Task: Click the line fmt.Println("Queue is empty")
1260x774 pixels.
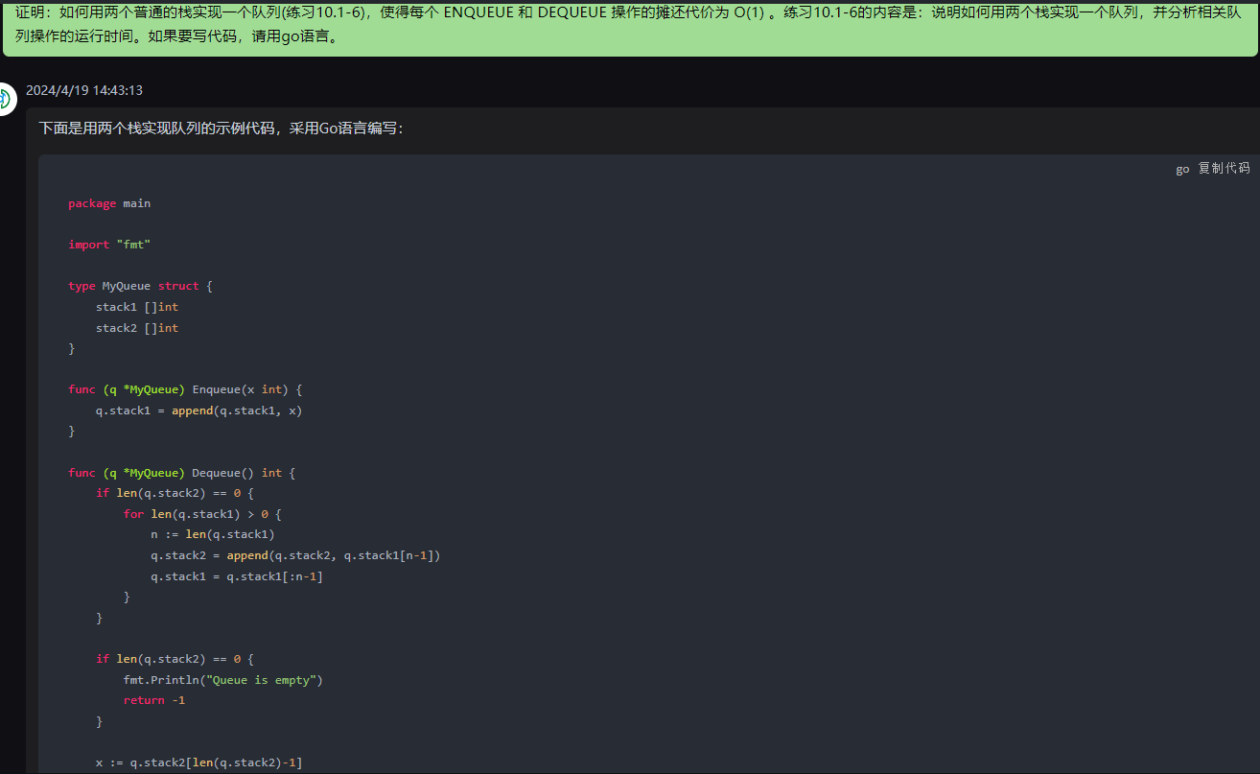Action: tap(223, 680)
